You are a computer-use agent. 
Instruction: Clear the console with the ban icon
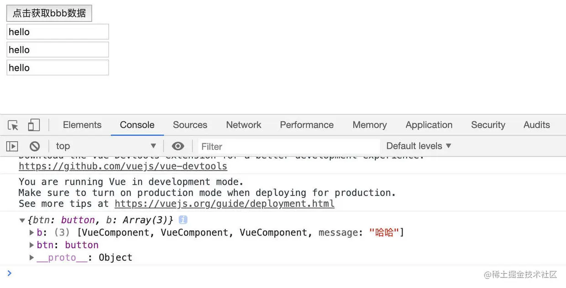tap(35, 147)
